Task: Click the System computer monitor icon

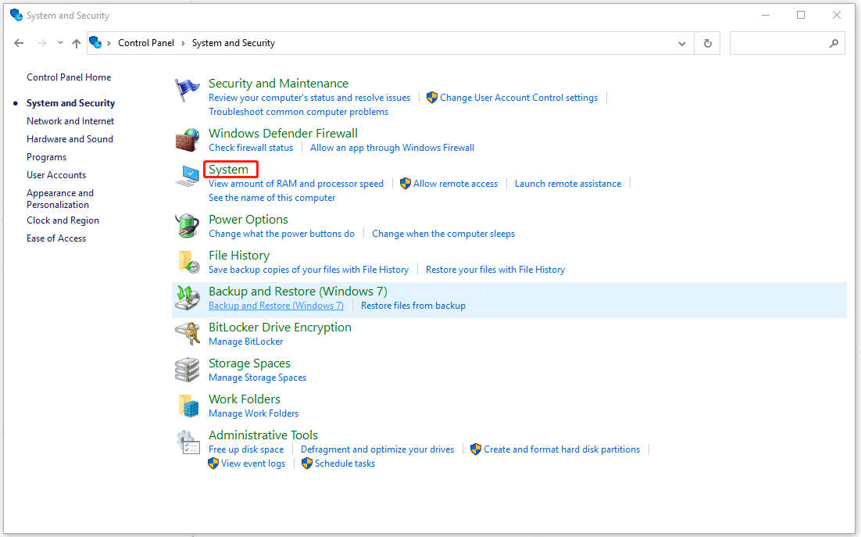Action: tap(188, 176)
